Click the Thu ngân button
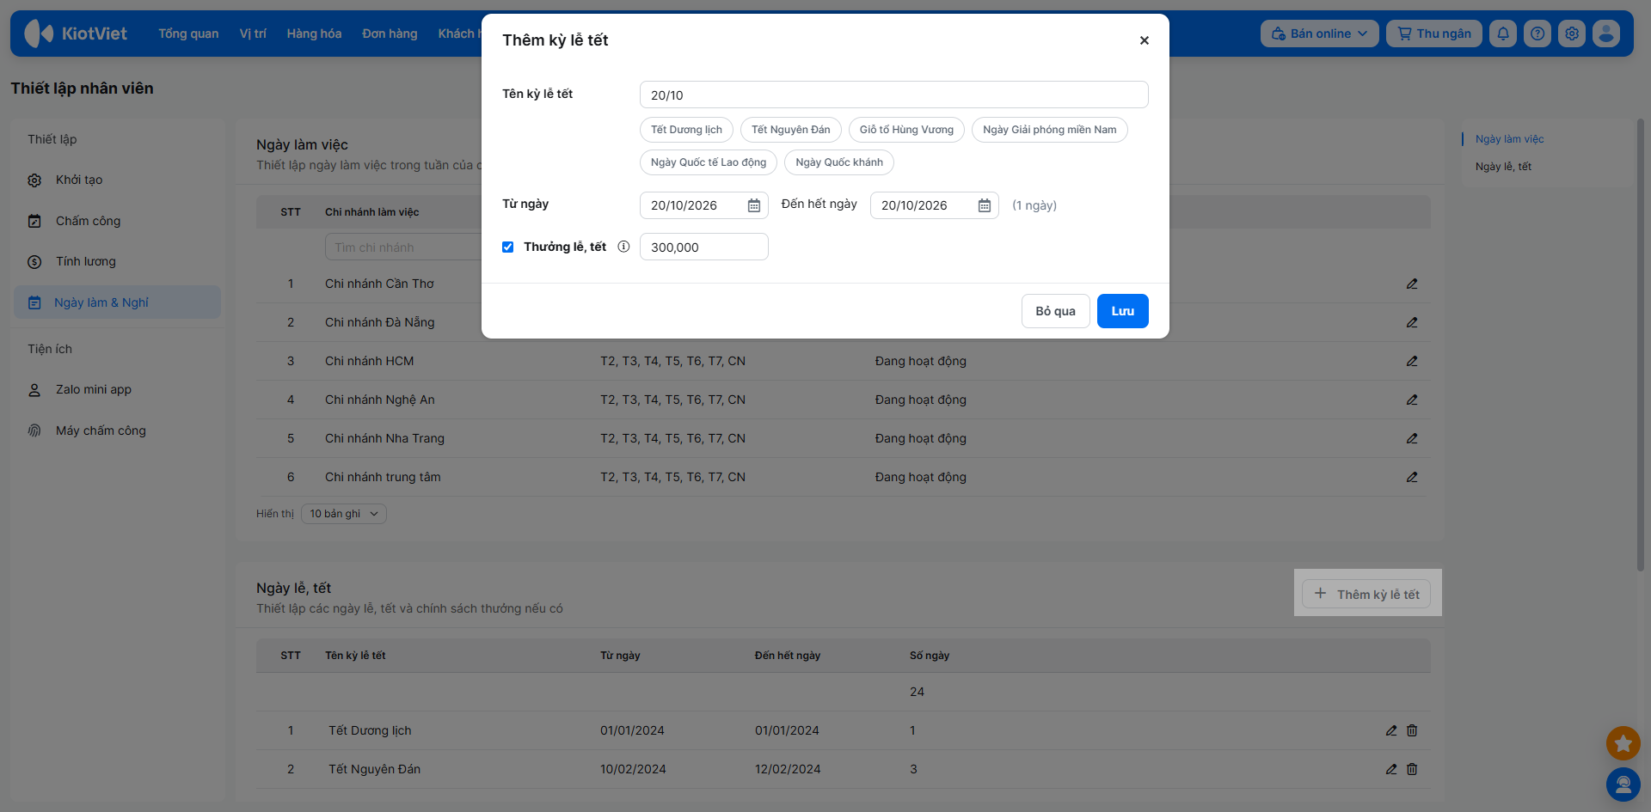The image size is (1651, 812). 1433,34
